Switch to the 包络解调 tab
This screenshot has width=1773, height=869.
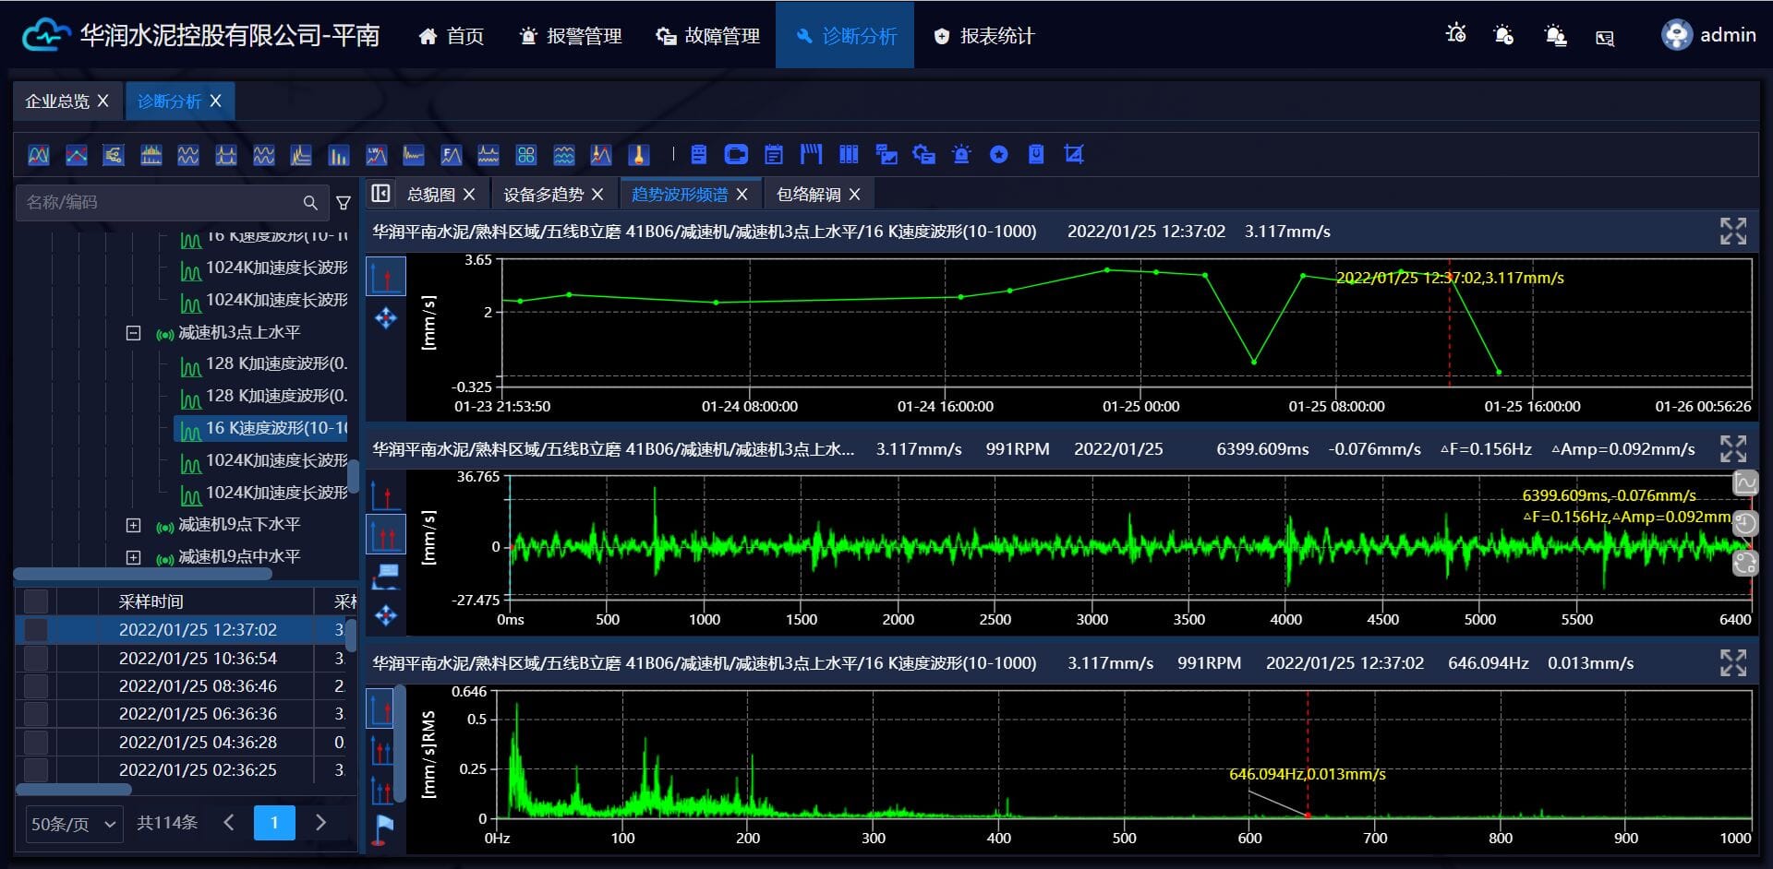(x=808, y=195)
